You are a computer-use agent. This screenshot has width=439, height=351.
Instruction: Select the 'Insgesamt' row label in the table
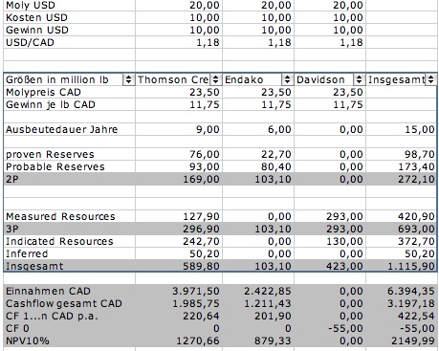(x=69, y=266)
